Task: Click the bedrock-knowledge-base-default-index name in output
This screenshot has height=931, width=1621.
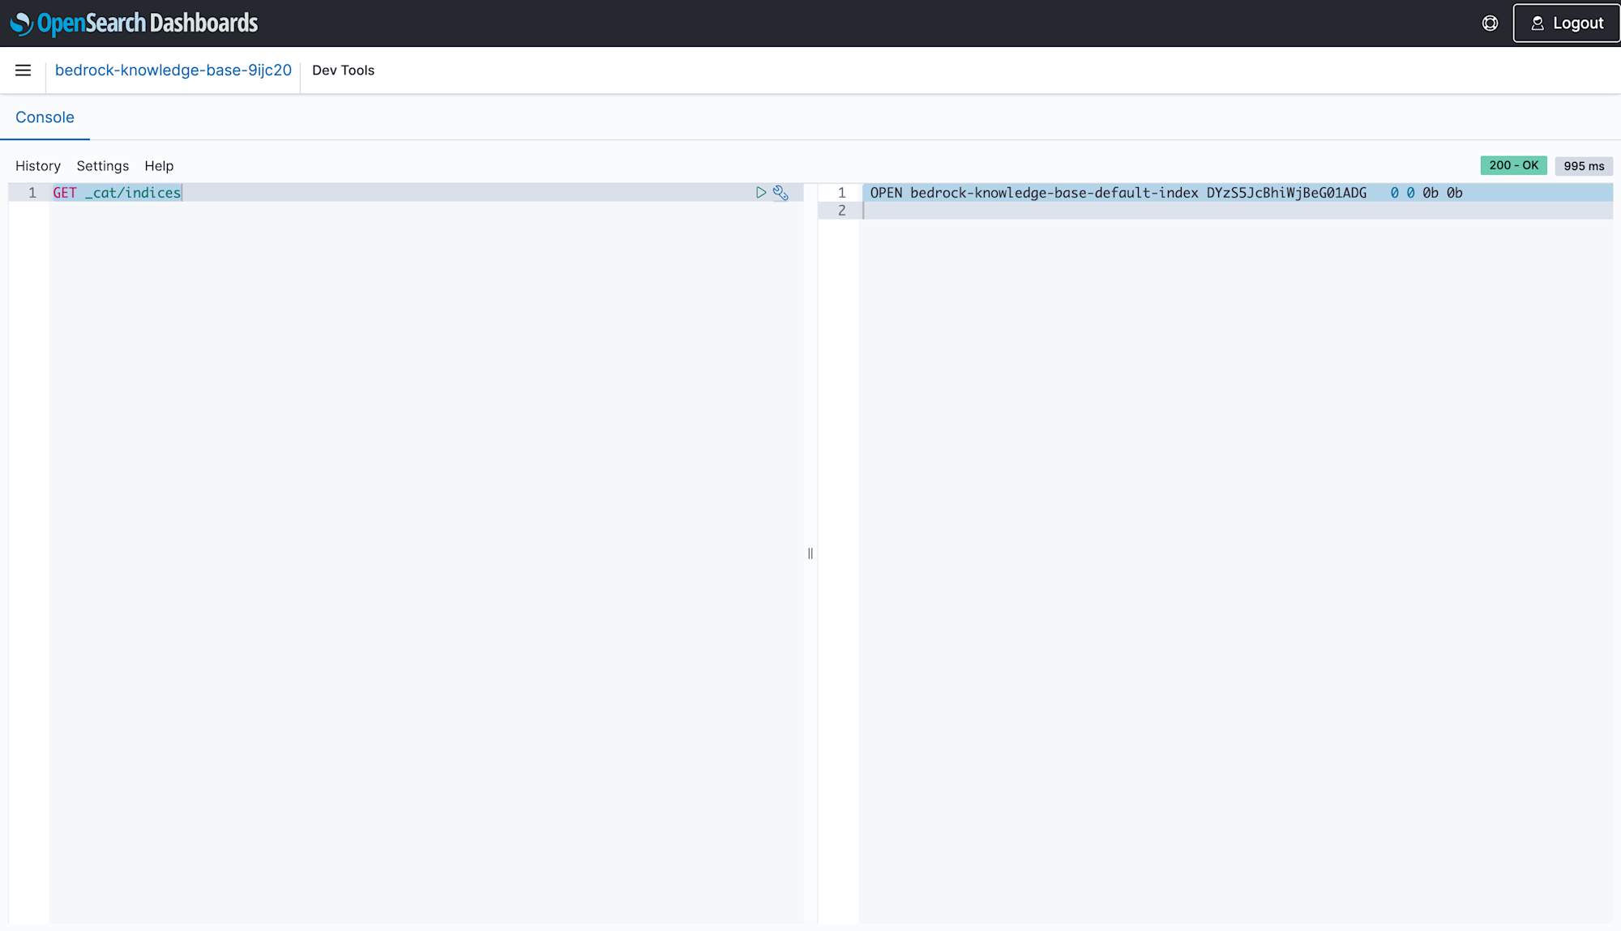Action: pos(1054,193)
